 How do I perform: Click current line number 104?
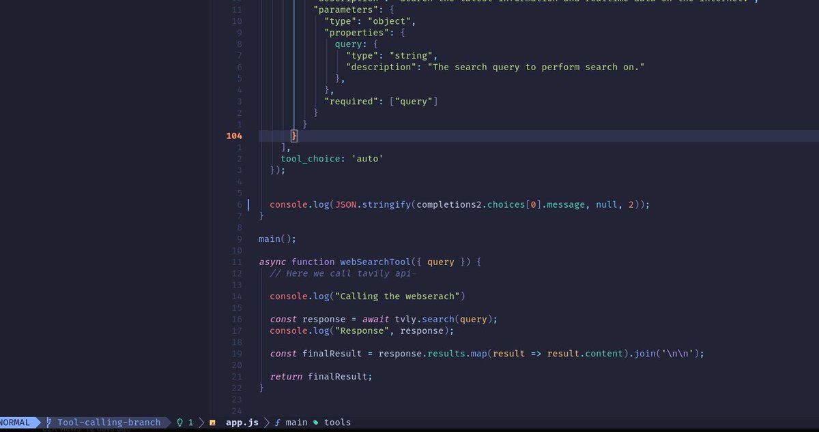coord(234,136)
